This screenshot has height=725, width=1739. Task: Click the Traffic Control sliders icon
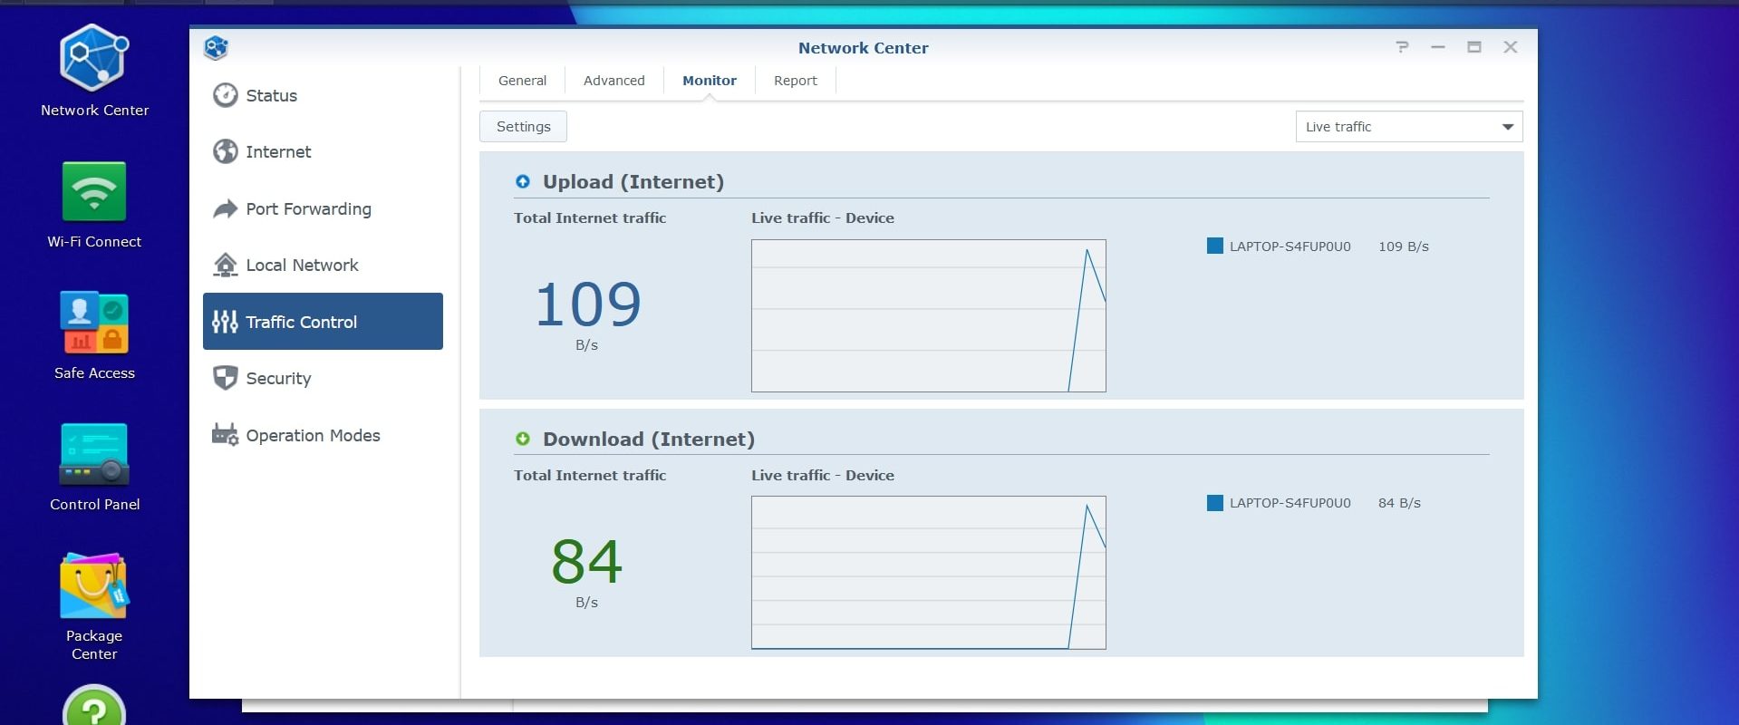click(225, 322)
